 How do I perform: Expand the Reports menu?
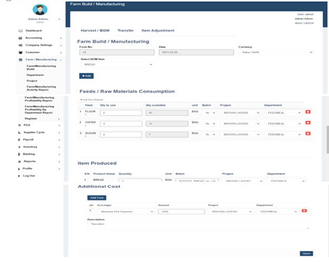point(59,162)
